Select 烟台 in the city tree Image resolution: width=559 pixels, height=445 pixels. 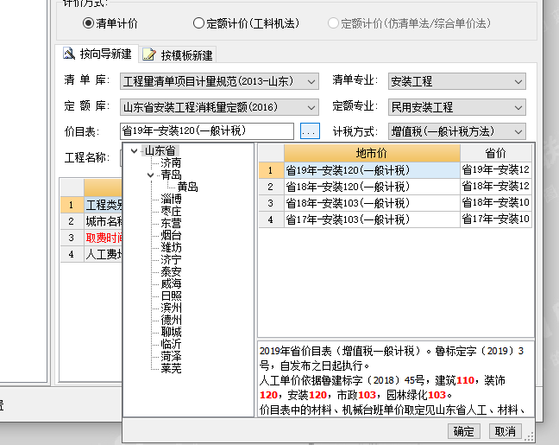tap(171, 235)
